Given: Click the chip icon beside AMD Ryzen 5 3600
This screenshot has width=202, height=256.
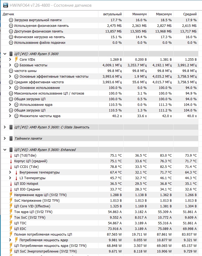Looking at the screenshot, I should pos(11,54).
